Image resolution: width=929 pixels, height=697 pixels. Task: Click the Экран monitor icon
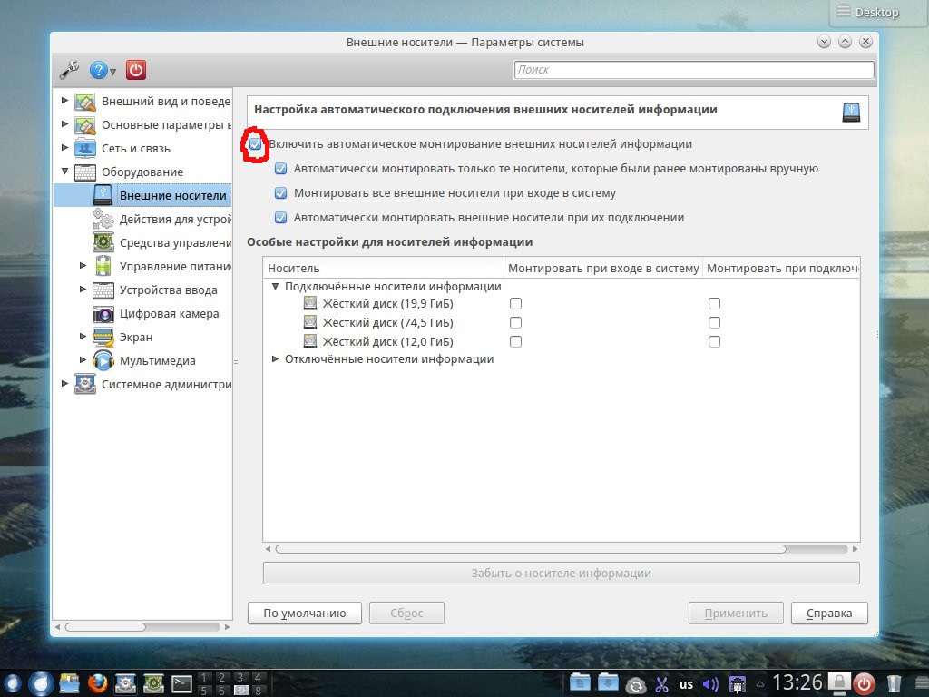coord(103,337)
